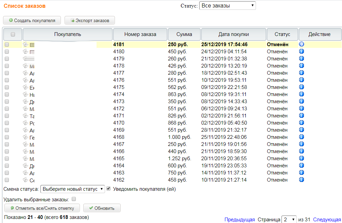Click Создать покупателя button
342x223 pixels.
point(32,20)
